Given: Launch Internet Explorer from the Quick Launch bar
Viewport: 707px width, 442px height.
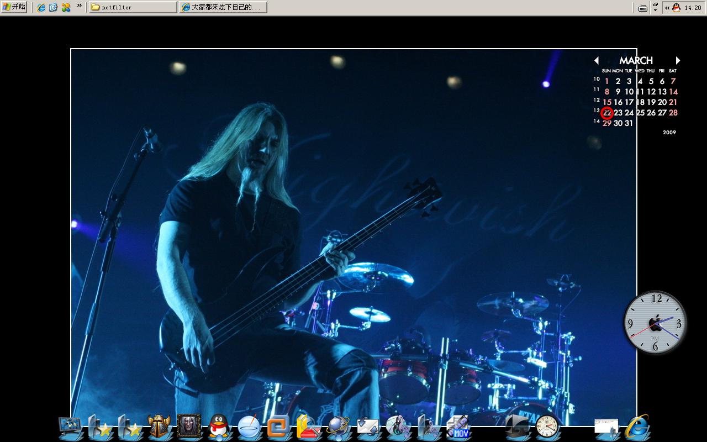Looking at the screenshot, I should coord(41,7).
